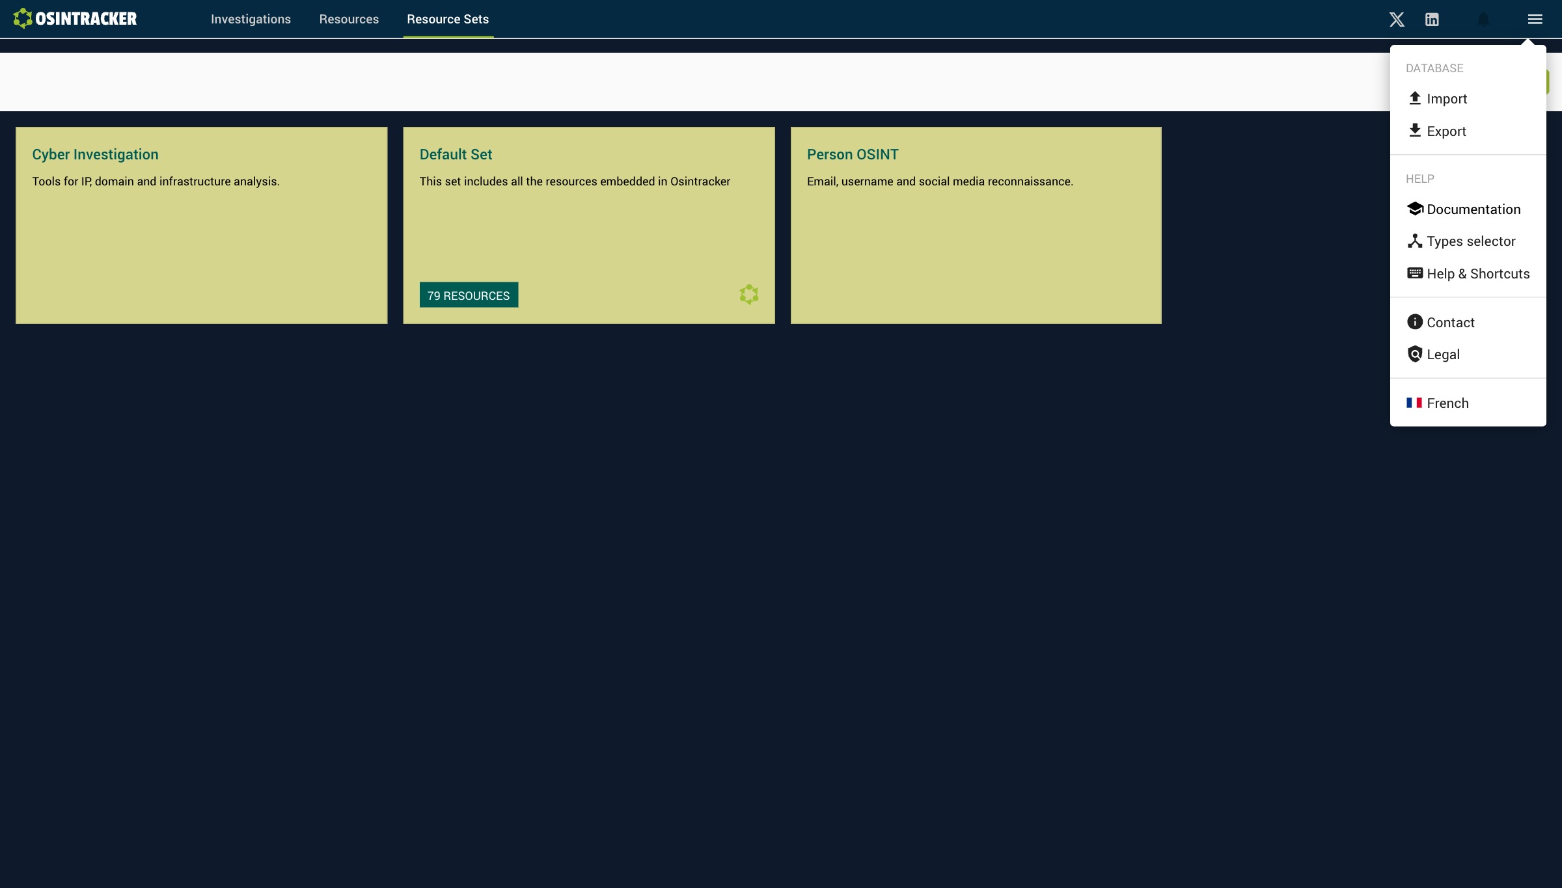Click the Export download icon
Viewport: 1562px width, 888px height.
1414,130
